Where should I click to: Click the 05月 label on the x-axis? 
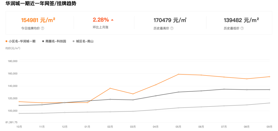click(x=179, y=127)
